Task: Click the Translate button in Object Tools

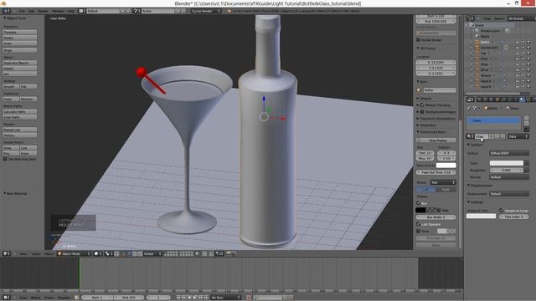Action: coord(20,32)
